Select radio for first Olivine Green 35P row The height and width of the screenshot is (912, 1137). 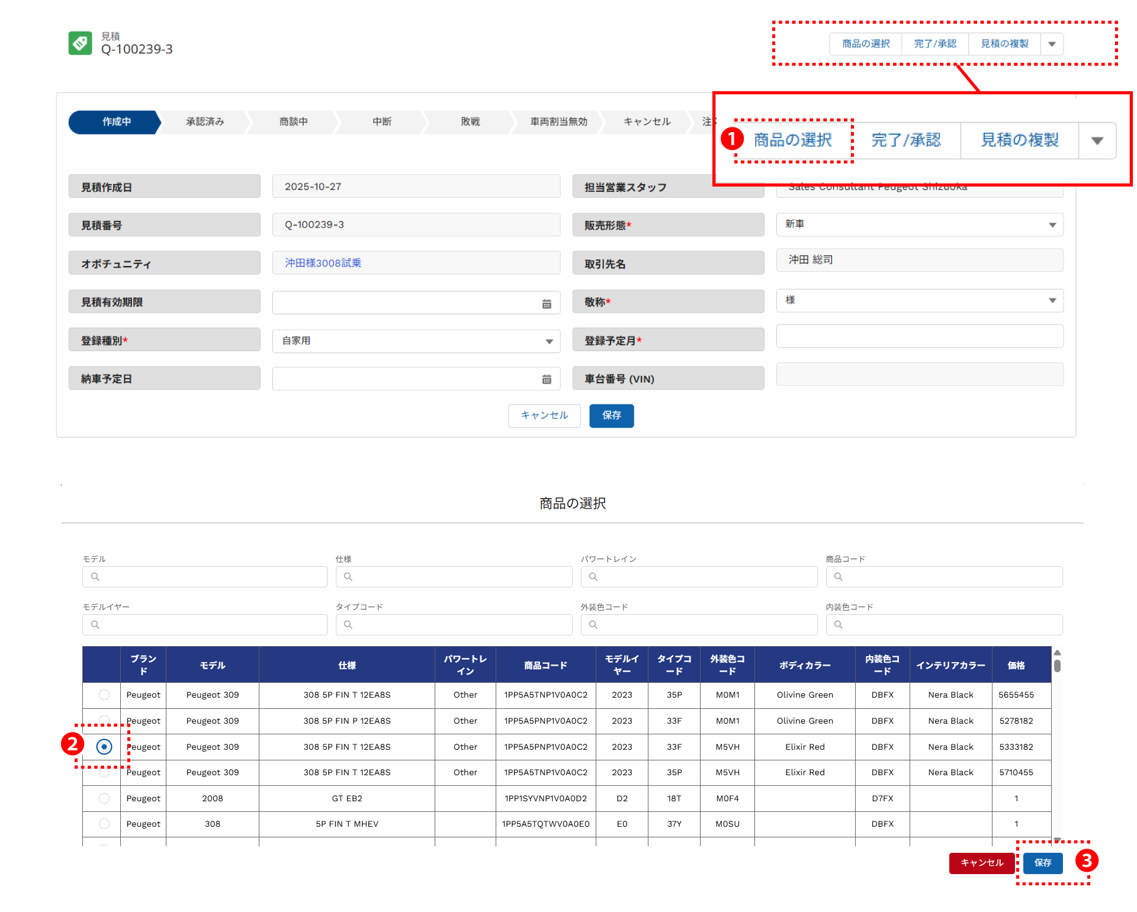click(x=104, y=695)
